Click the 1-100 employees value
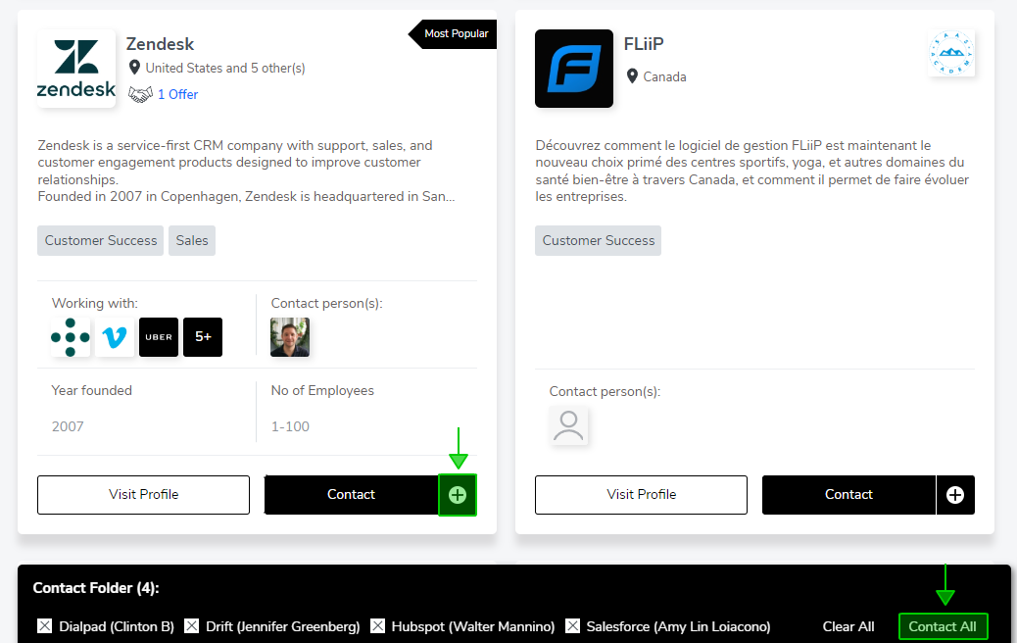 tap(290, 427)
